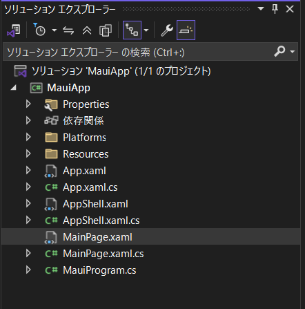Open Properties wrench icon in toolbar

(167, 30)
